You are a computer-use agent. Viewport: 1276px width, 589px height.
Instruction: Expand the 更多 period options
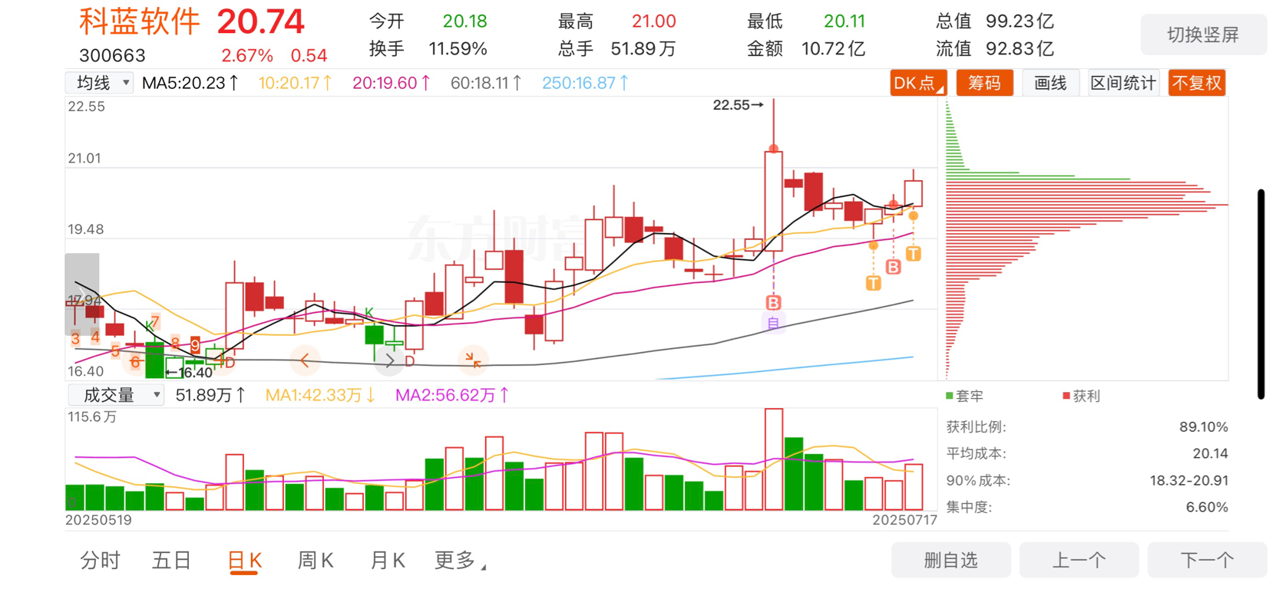[x=460, y=561]
